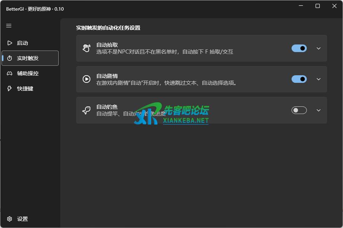Select the gamepad icon next to 辅助操控

pos(9,73)
